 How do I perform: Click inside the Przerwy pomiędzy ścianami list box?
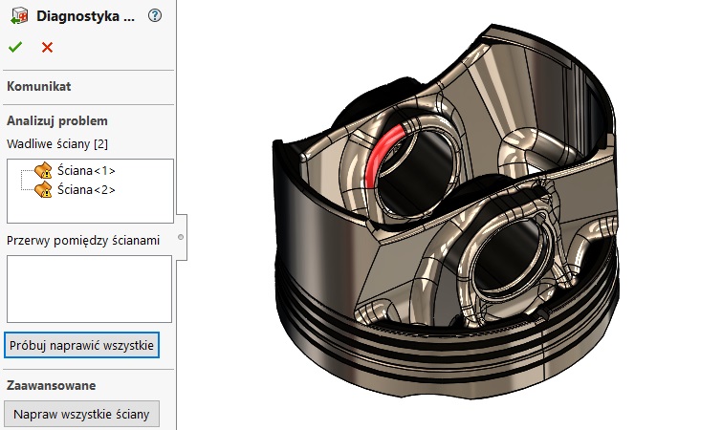tap(89, 289)
